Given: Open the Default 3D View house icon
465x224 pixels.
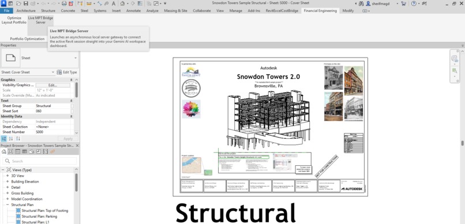Looking at the screenshot, I should pos(122,3).
